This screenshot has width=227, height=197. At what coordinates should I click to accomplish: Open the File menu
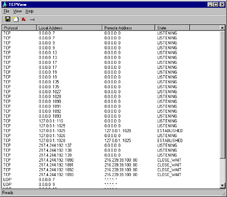point(6,11)
